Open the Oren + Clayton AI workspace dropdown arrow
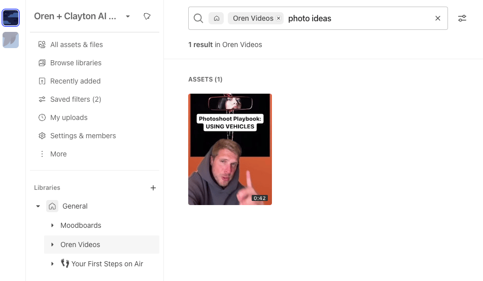The image size is (483, 281). [128, 16]
